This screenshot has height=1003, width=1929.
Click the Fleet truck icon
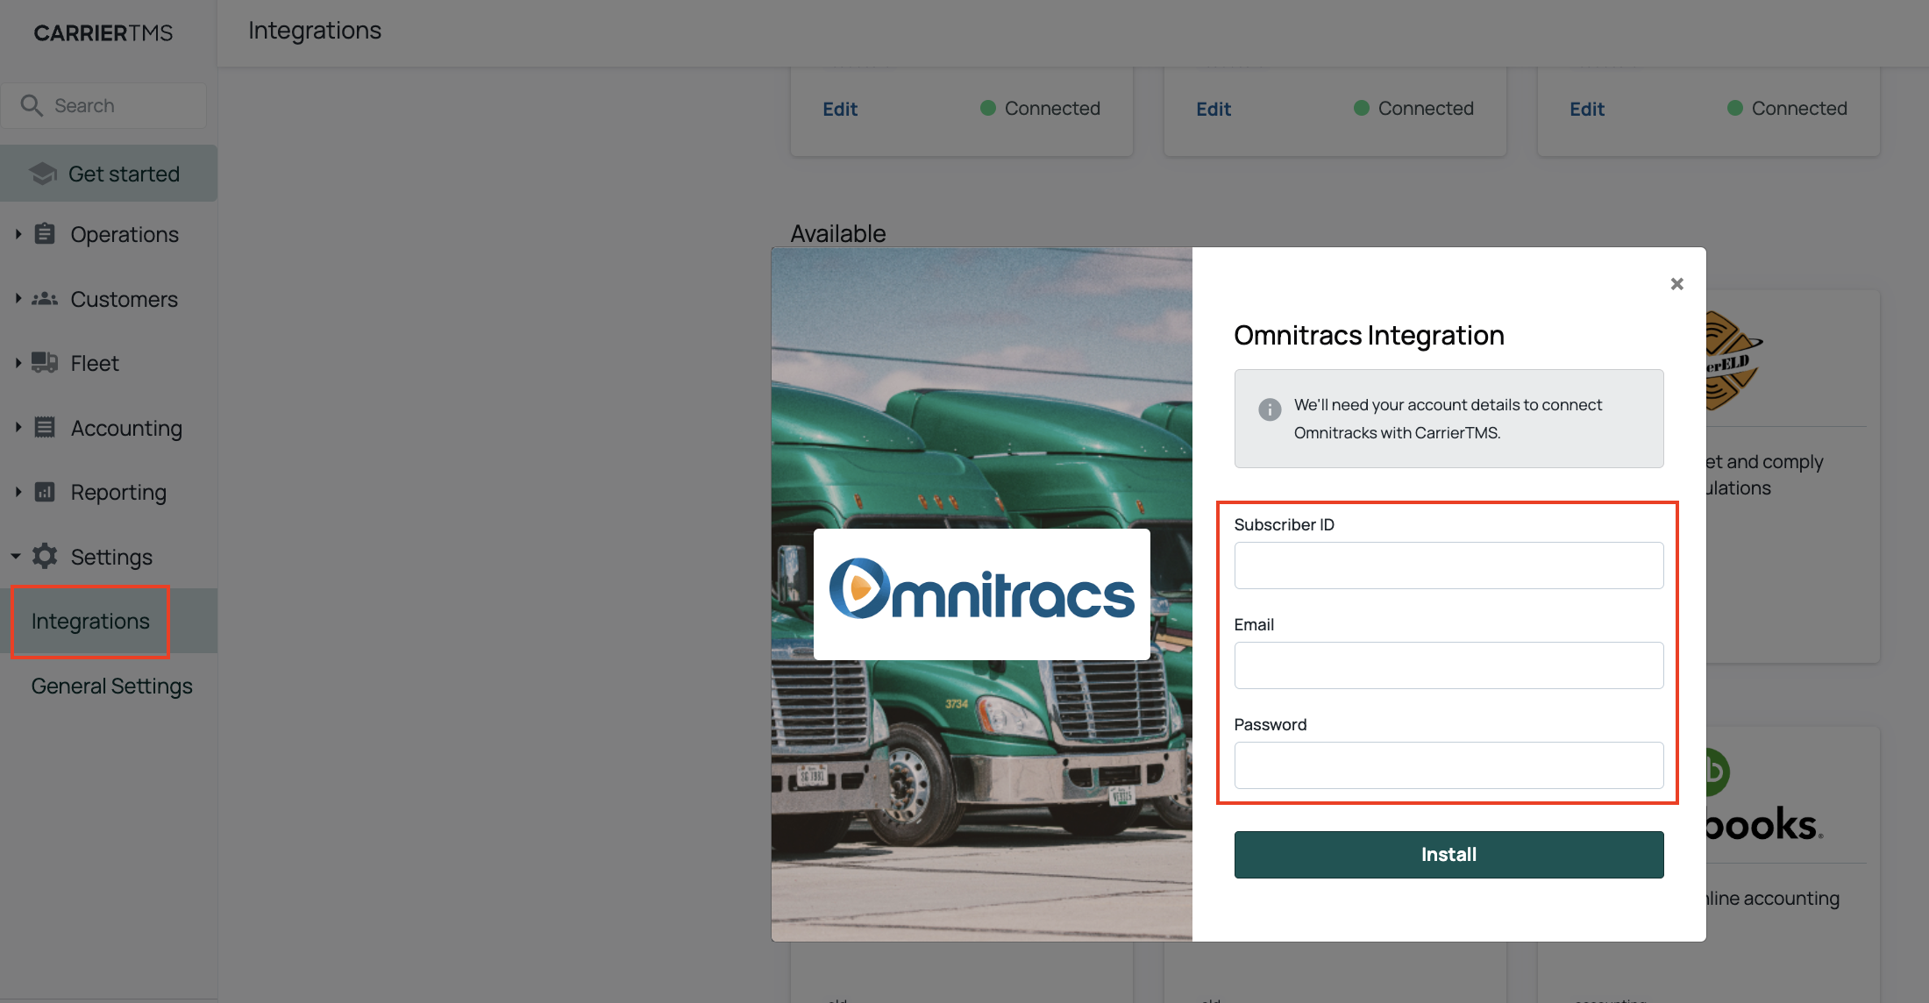pos(45,363)
